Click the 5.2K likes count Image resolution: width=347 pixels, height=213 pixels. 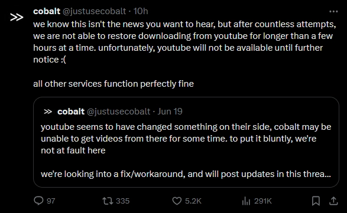pyautogui.click(x=193, y=201)
